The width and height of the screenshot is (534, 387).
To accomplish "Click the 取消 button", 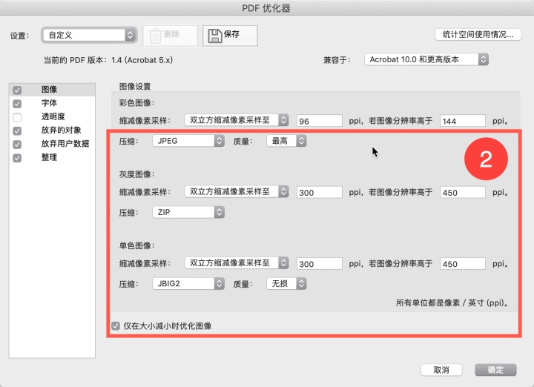I will [x=441, y=370].
